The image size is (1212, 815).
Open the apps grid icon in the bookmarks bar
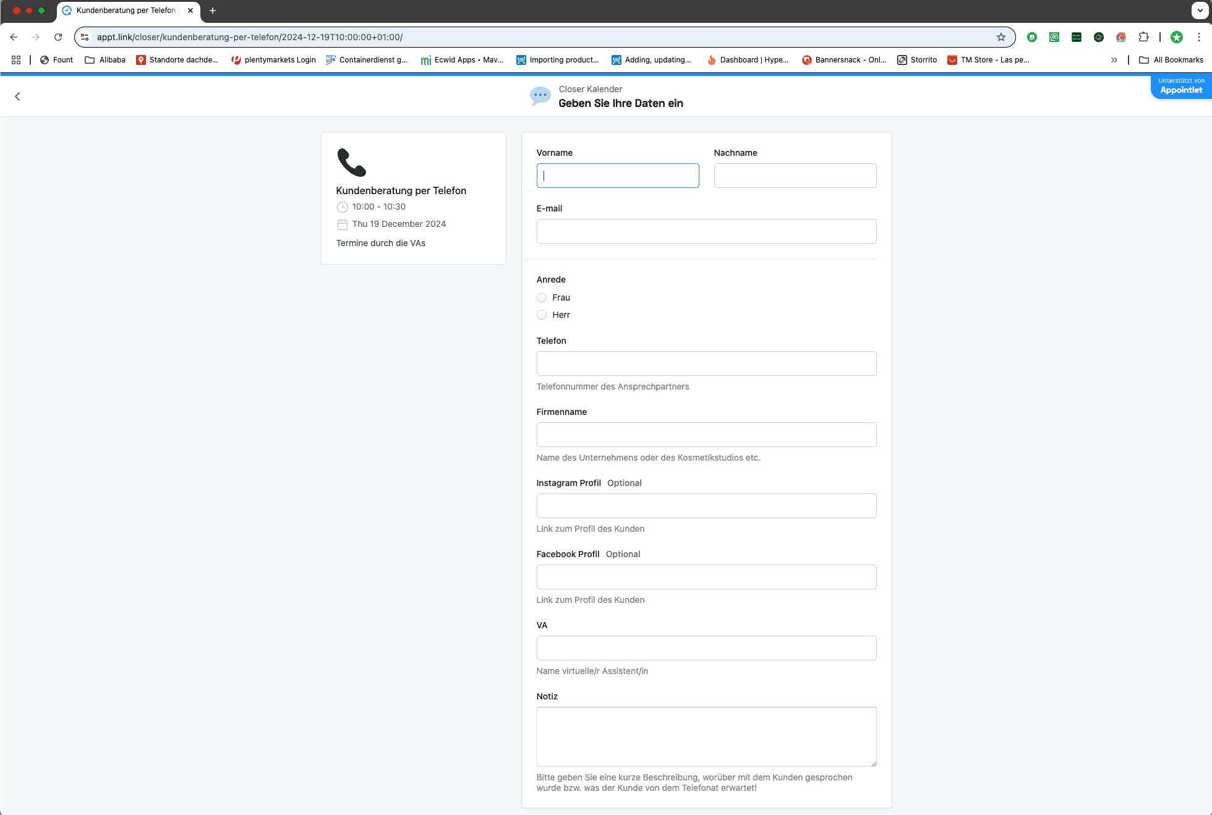pyautogui.click(x=16, y=60)
